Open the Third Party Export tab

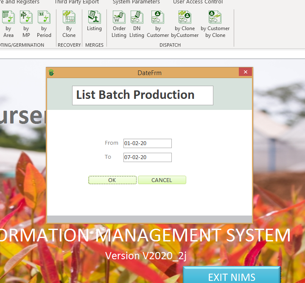[76, 2]
